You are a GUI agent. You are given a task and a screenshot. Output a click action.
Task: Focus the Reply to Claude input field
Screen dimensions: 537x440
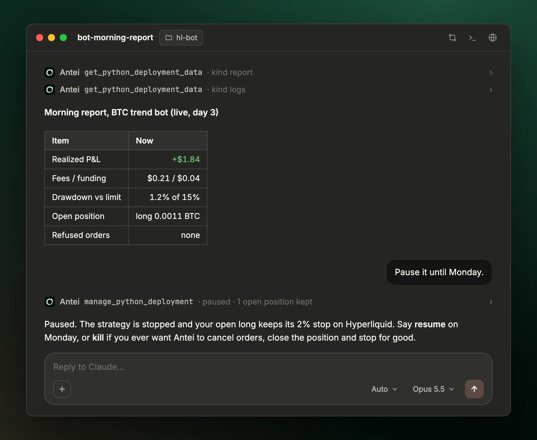point(268,367)
